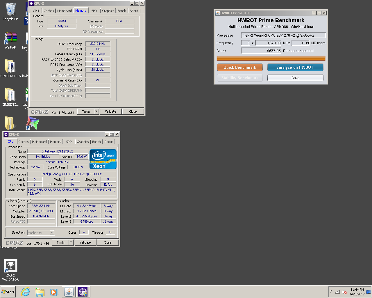This screenshot has height=298, width=372.
Task: Open the Recycle Bin desktop icon
Action: (10, 12)
